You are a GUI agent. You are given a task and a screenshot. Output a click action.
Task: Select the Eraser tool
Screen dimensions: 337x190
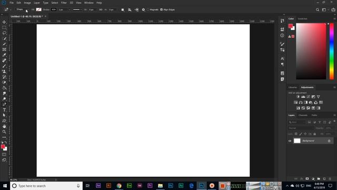click(x=4, y=82)
